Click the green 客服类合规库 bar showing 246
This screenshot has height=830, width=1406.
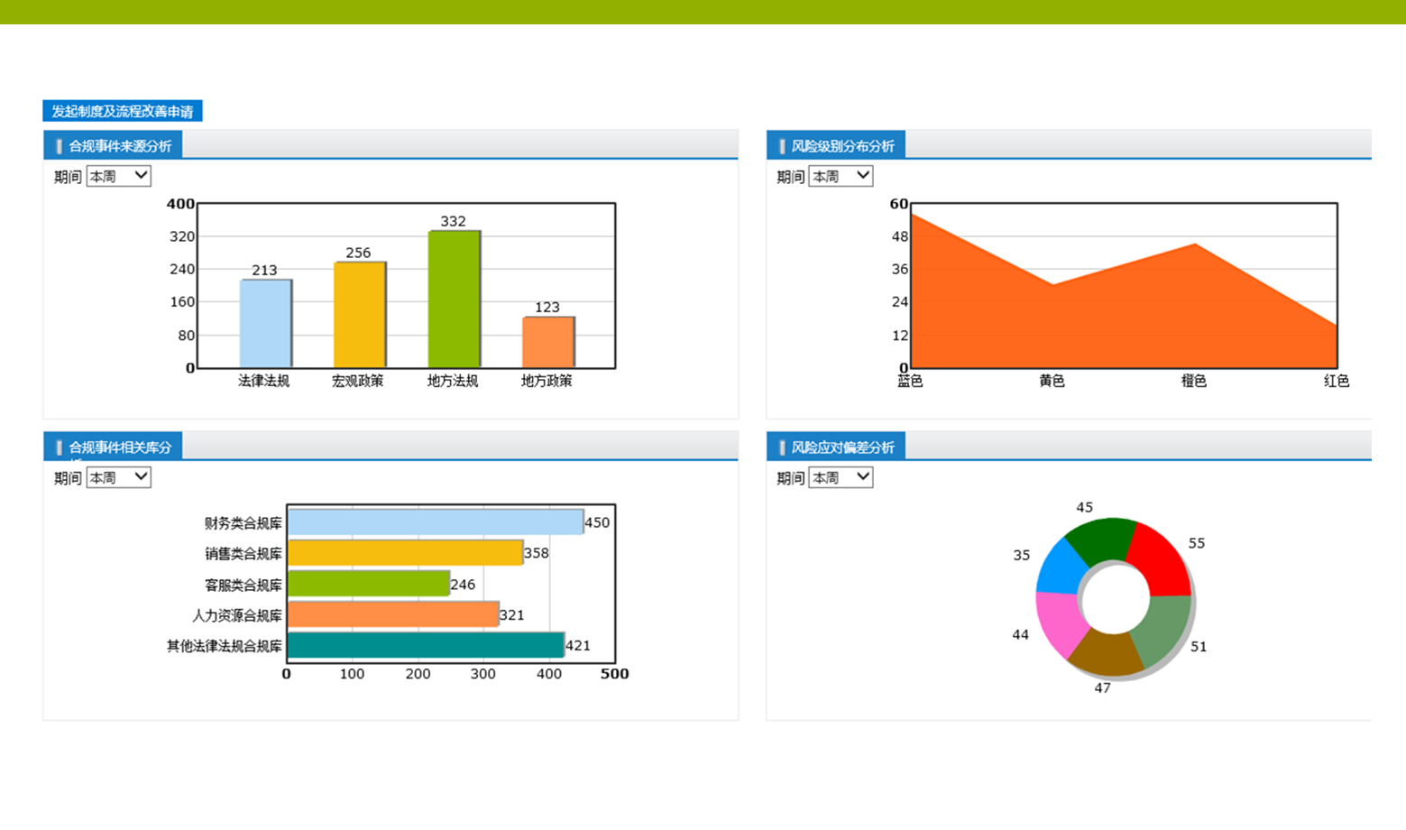coord(368,584)
